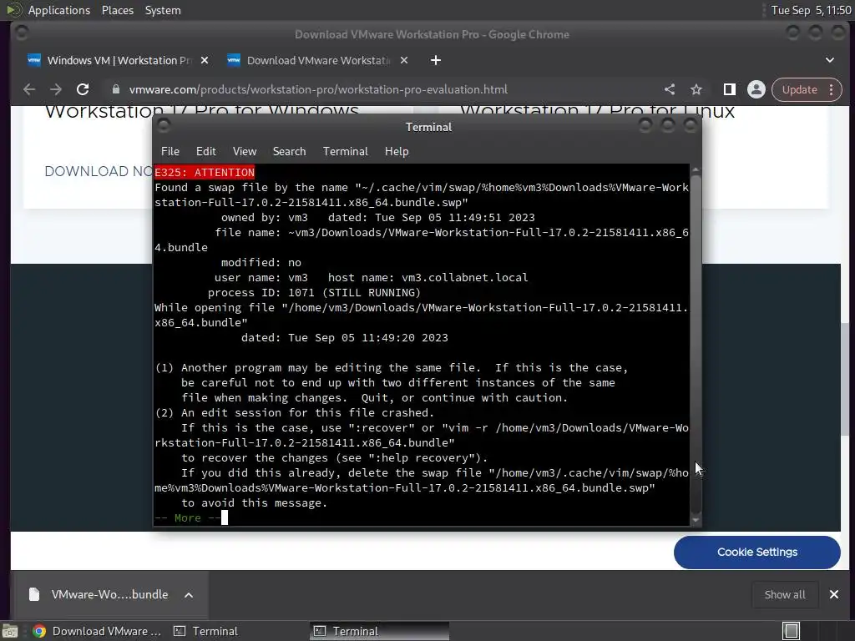Screen dimensions: 855x641
Task: Open Chrome three-dot menu
Action: pos(831,89)
